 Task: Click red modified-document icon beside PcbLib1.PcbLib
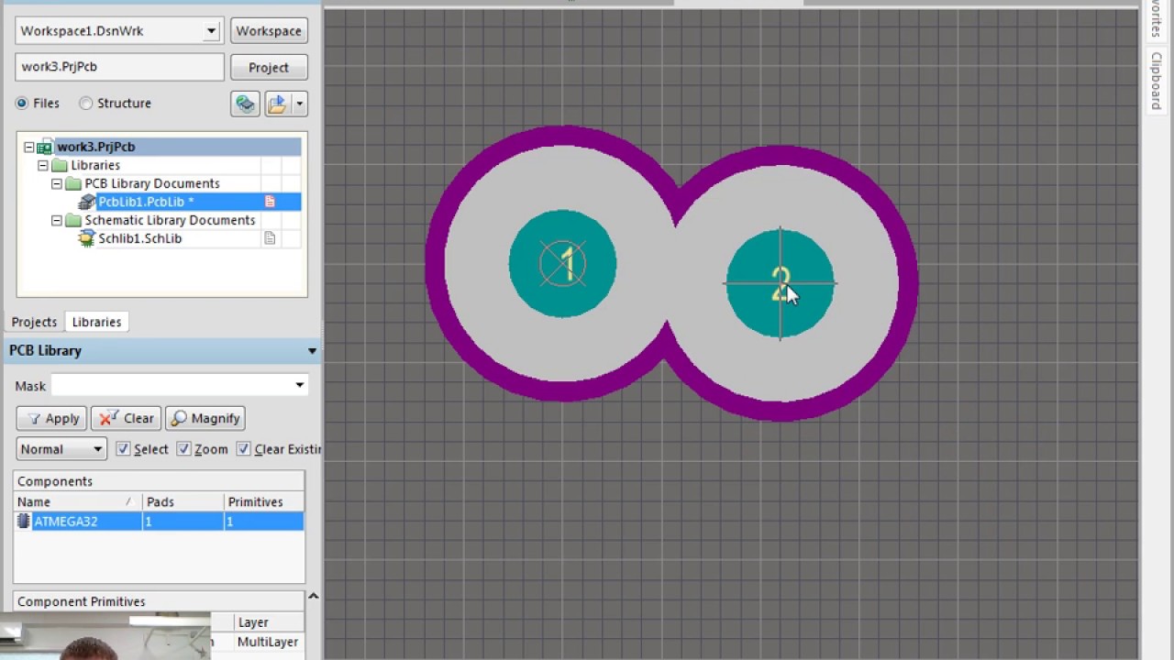(x=270, y=202)
